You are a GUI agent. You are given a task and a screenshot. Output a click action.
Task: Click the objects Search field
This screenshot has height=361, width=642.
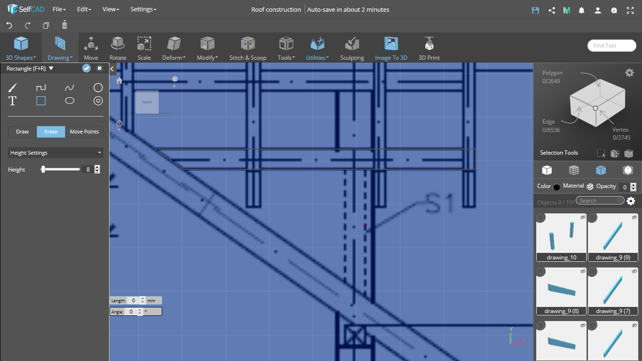pyautogui.click(x=600, y=201)
